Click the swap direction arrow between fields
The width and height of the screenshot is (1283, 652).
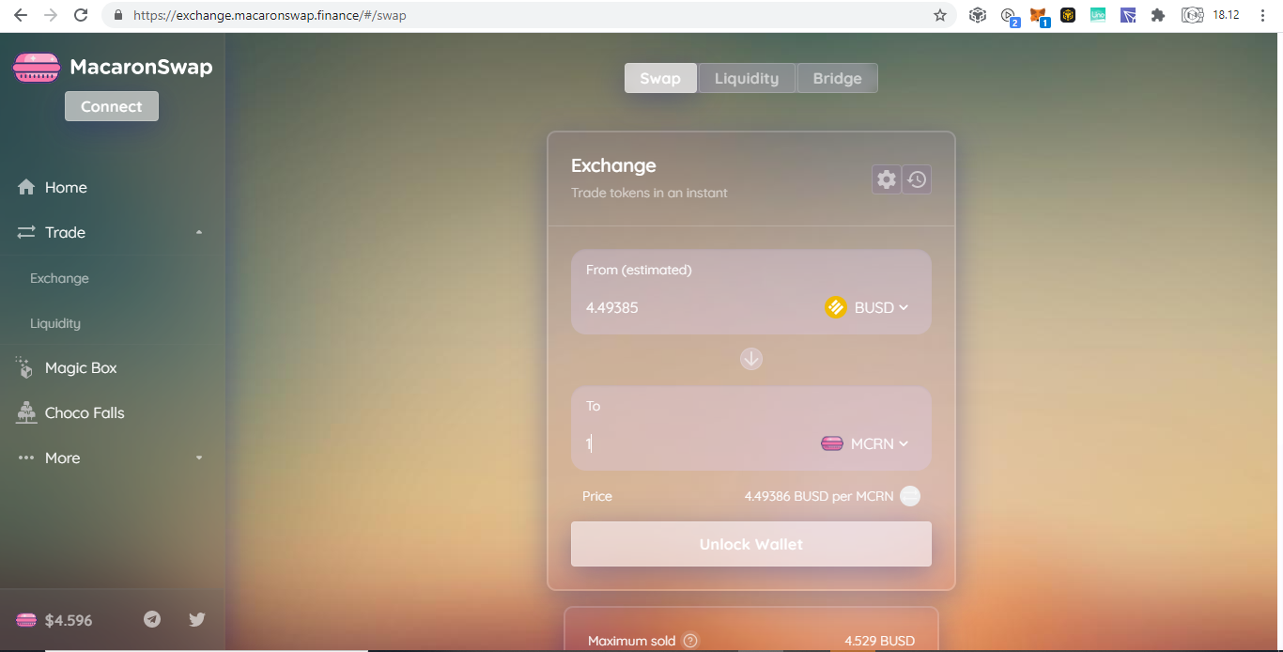(x=751, y=358)
